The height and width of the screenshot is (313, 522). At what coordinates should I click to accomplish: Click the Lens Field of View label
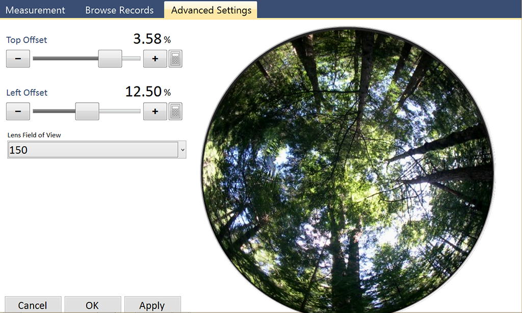click(34, 135)
